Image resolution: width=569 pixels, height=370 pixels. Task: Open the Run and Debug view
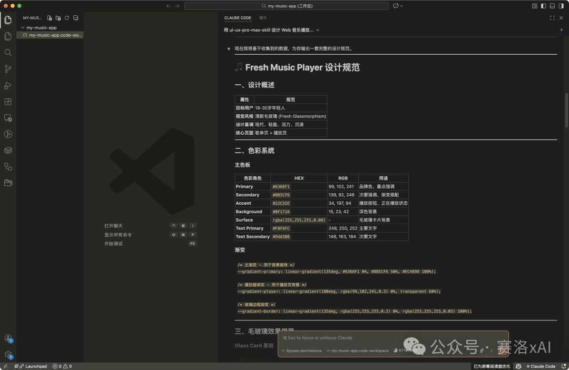(x=8, y=85)
